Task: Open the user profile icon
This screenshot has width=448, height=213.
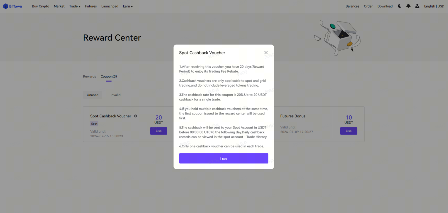Action: click(x=417, y=6)
